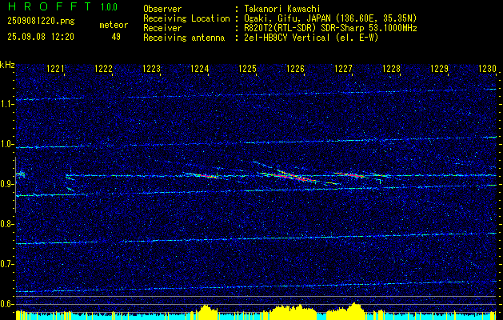
Task: Click receiver text R820T2(RTL-SDR) SDR-Sharp 53.1000MHz
Action: 330,28
